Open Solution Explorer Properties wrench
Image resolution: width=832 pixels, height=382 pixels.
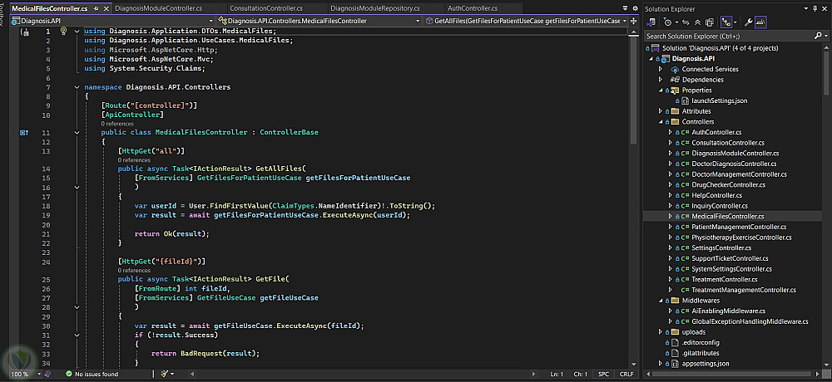tap(748, 22)
